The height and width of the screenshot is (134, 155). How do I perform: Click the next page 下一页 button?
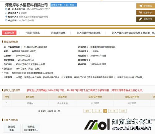click(113, 111)
